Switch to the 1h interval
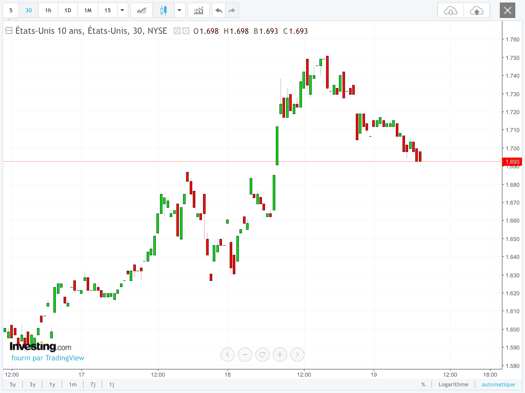This screenshot has height=393, width=525. pyautogui.click(x=48, y=10)
